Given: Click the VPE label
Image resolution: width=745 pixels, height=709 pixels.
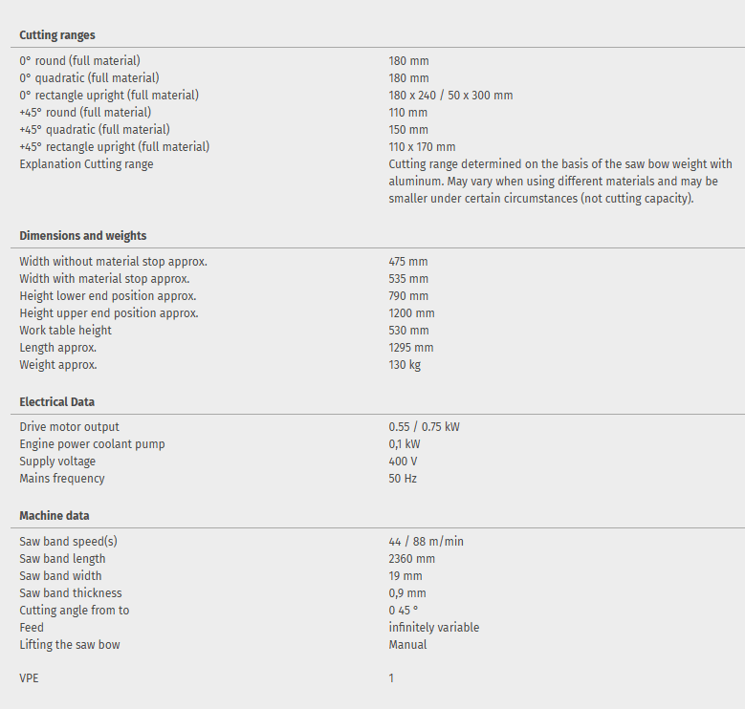Looking at the screenshot, I should tap(30, 678).
